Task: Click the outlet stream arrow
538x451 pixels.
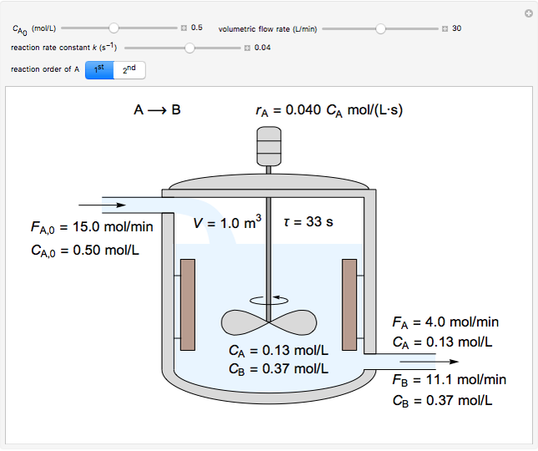Action: [x=441, y=362]
